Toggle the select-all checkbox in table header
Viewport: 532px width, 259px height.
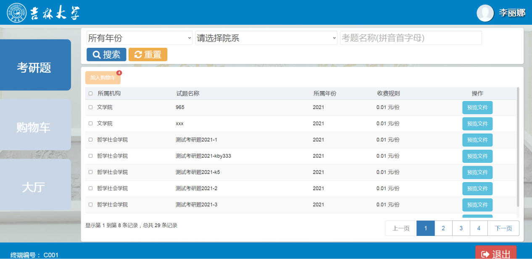pos(90,94)
